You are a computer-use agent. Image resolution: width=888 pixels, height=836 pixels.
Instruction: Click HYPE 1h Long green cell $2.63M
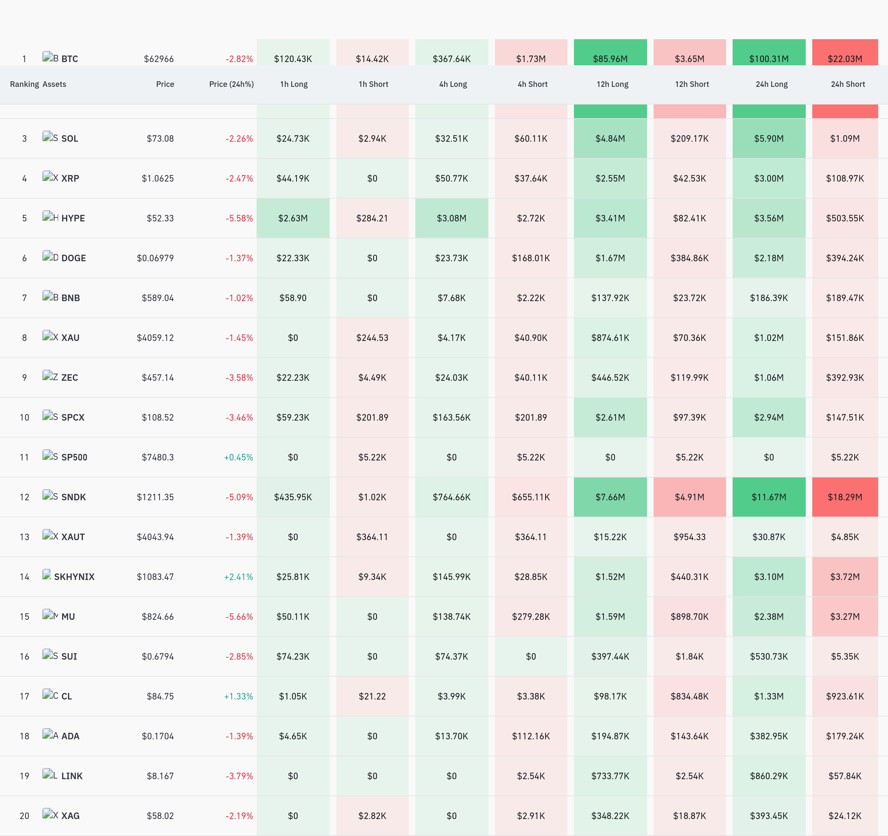pyautogui.click(x=293, y=218)
